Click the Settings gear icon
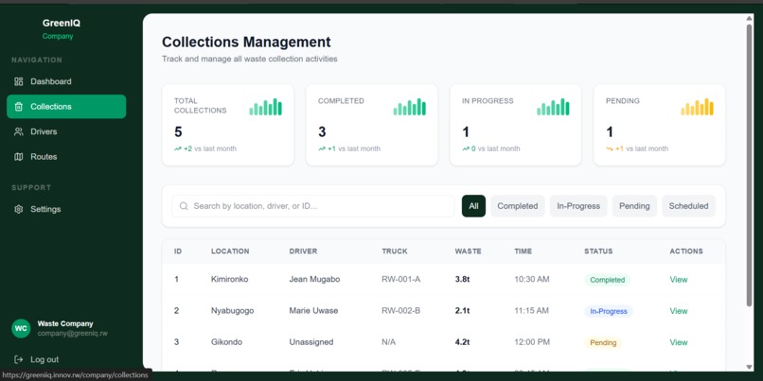763x381 pixels. (19, 209)
